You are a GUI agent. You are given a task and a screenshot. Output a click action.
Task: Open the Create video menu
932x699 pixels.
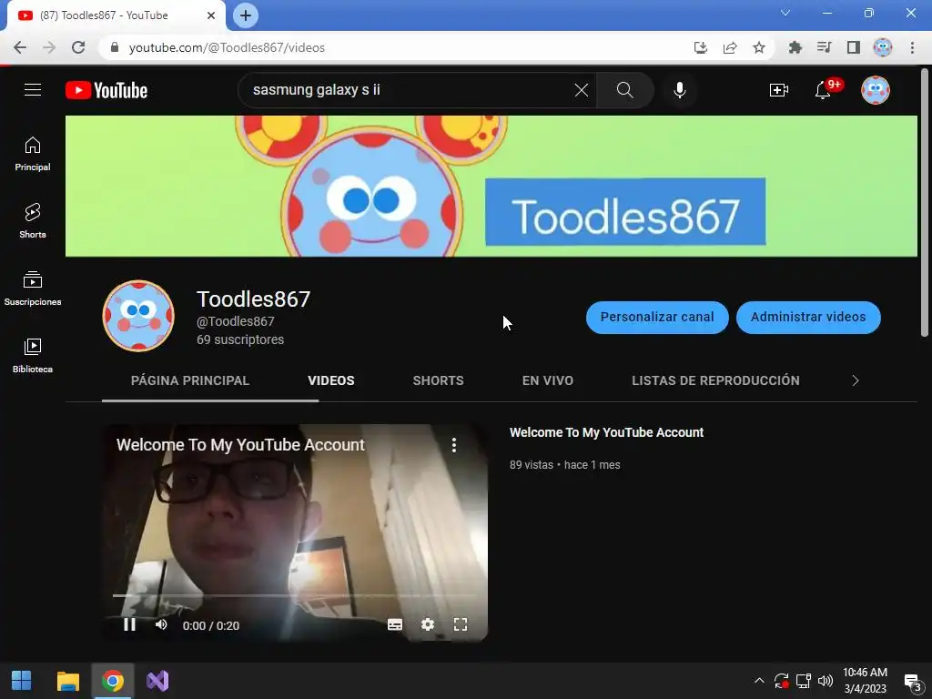[x=779, y=90]
